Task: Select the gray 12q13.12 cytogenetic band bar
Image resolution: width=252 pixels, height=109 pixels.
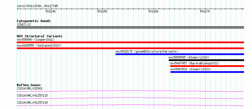Action: (x=130, y=27)
